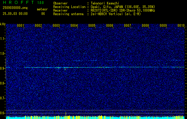Click time marker 0005

92,25
